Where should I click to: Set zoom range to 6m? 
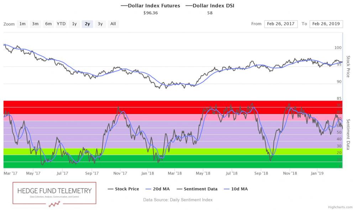coord(48,24)
